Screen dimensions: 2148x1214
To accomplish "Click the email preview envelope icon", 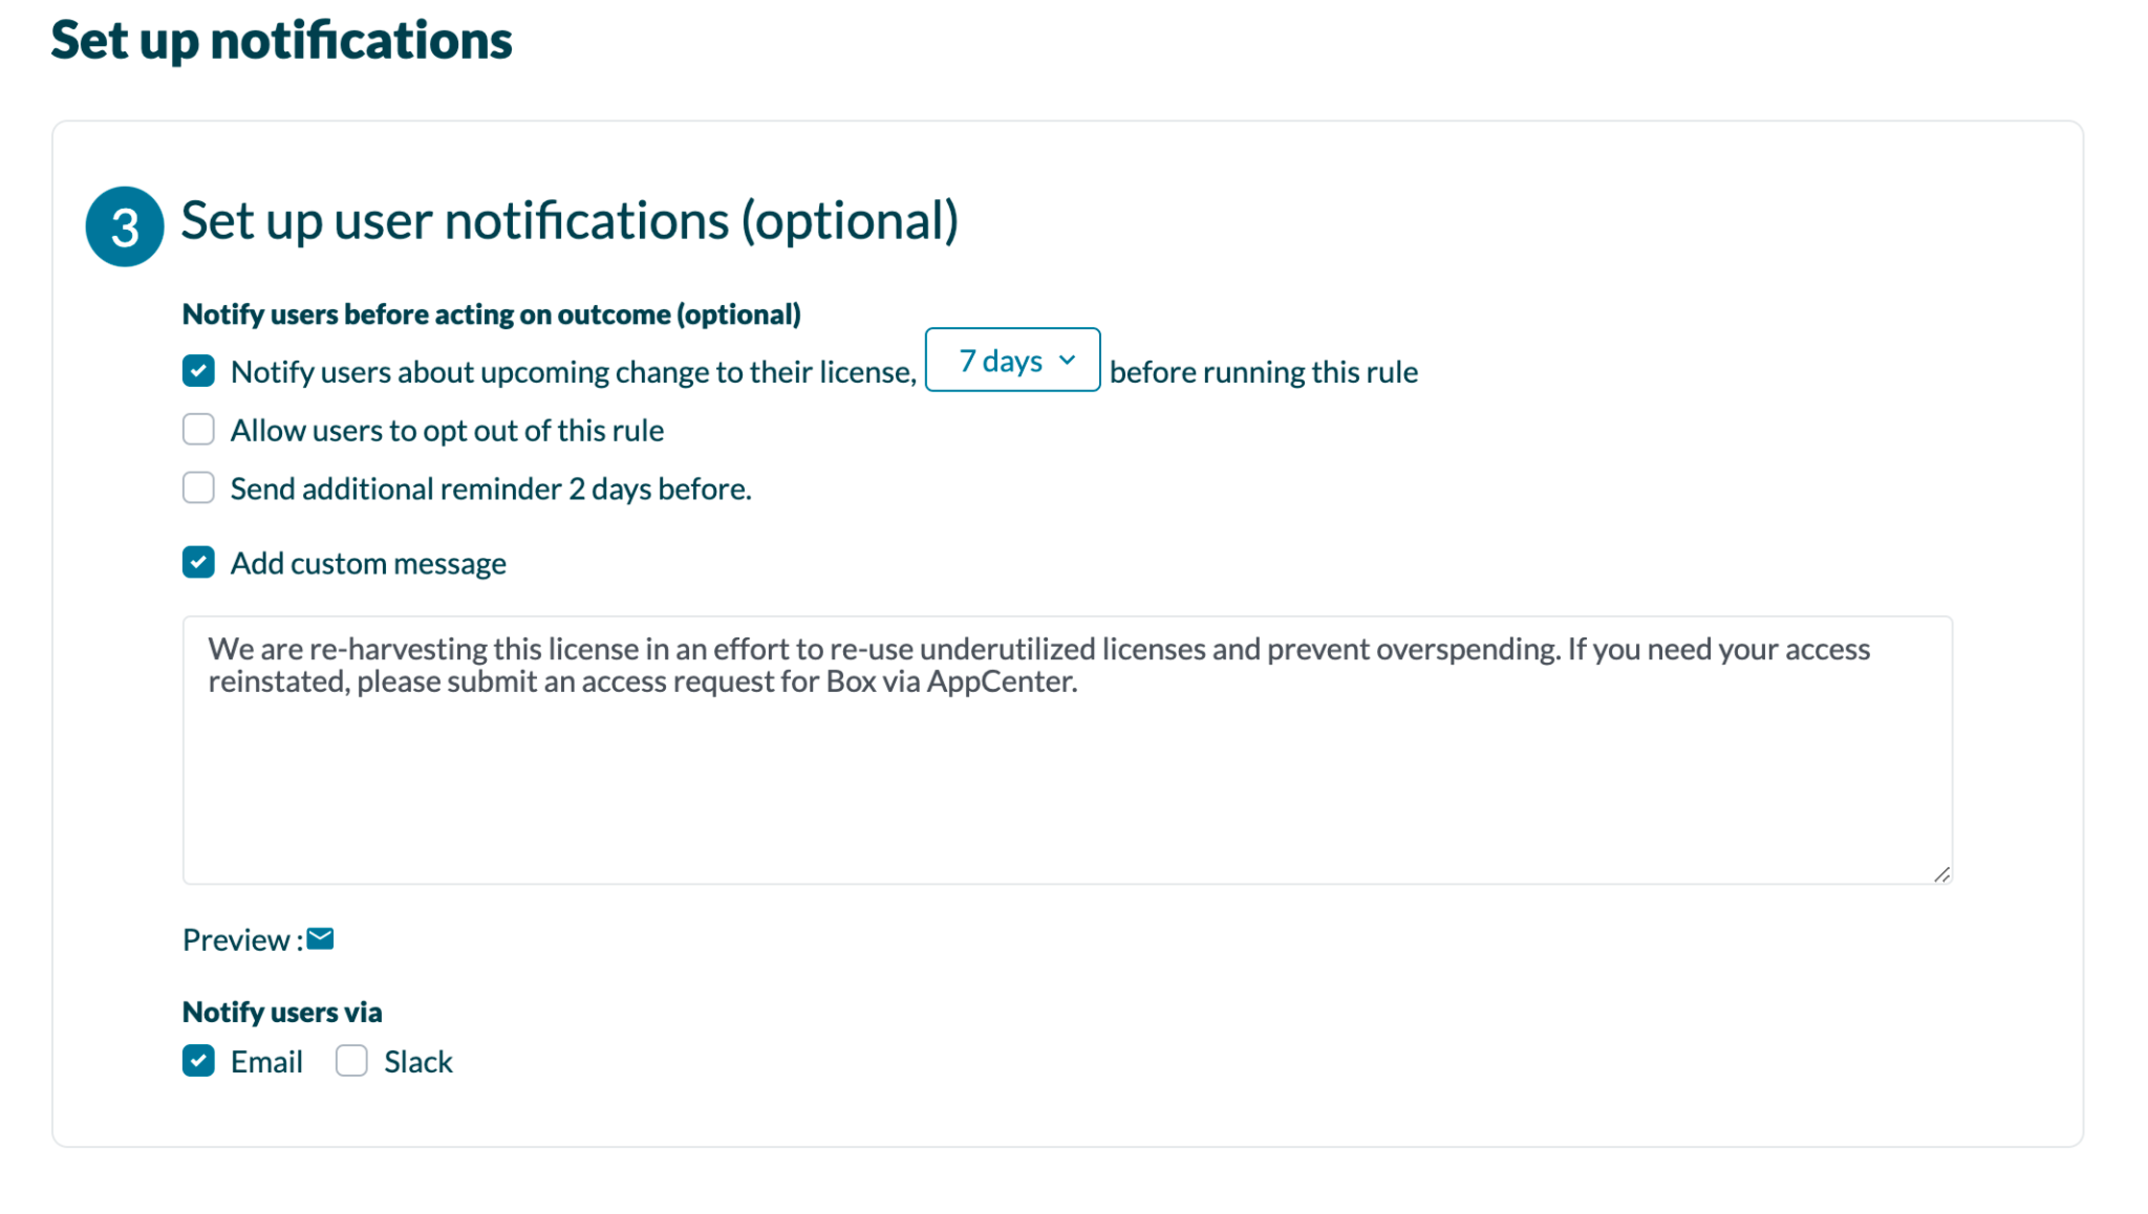I will pos(320,940).
